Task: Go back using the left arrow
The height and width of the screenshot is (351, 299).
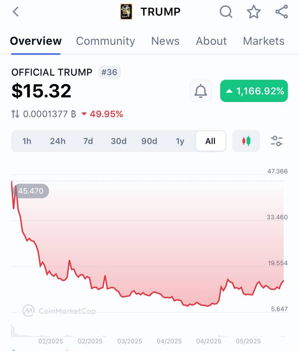Action: pos(16,12)
